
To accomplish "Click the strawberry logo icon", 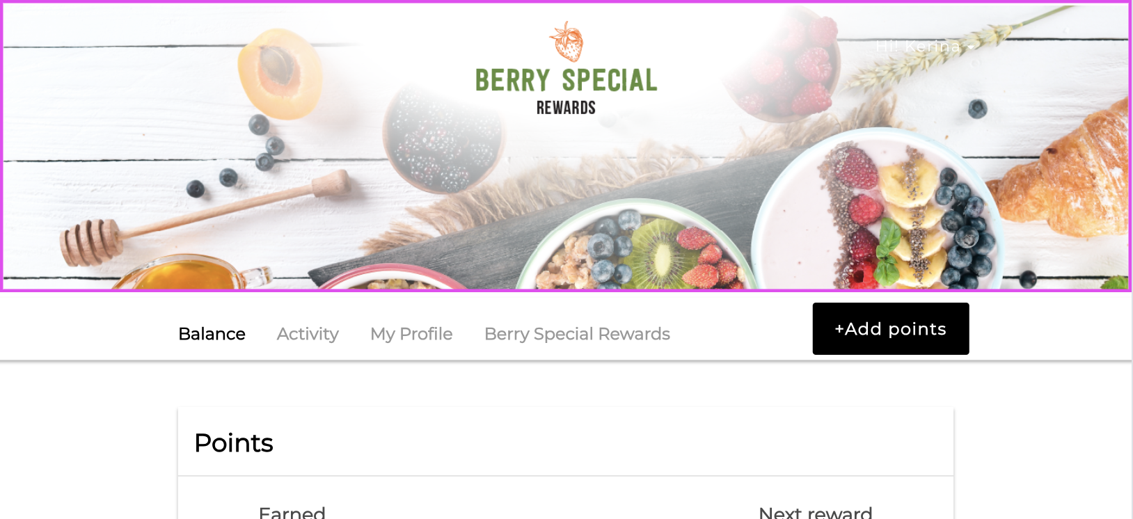I will click(566, 42).
